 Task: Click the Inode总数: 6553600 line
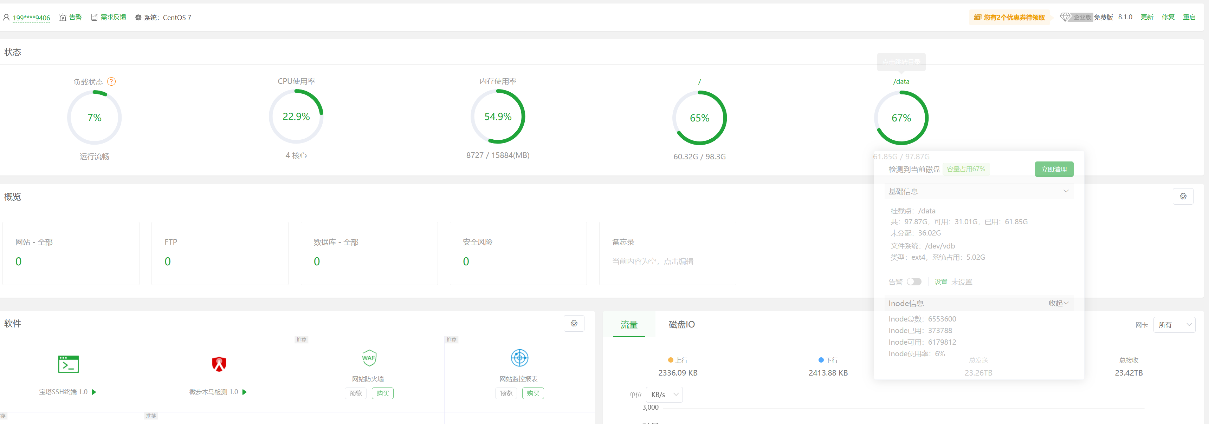coord(922,319)
